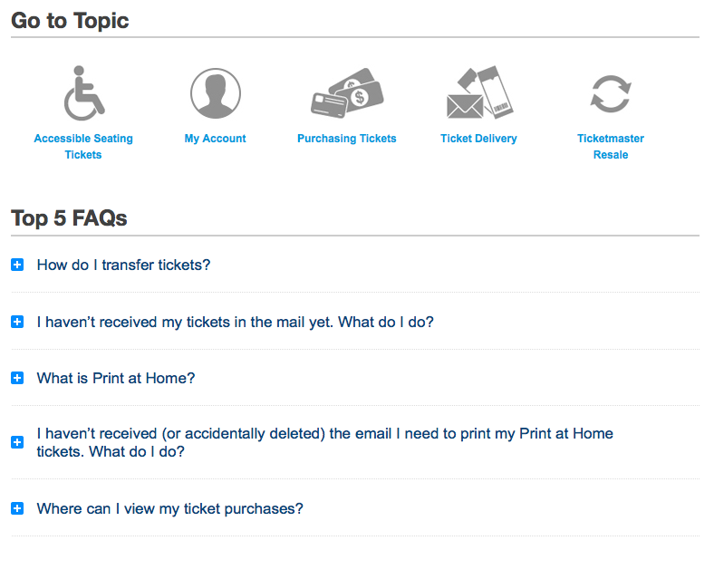Expand the transfer tickets FAQ plus icon
This screenshot has width=714, height=579.
coord(17,265)
